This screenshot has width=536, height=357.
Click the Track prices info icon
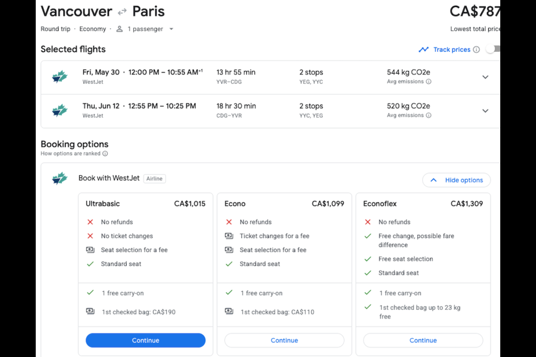pos(476,50)
